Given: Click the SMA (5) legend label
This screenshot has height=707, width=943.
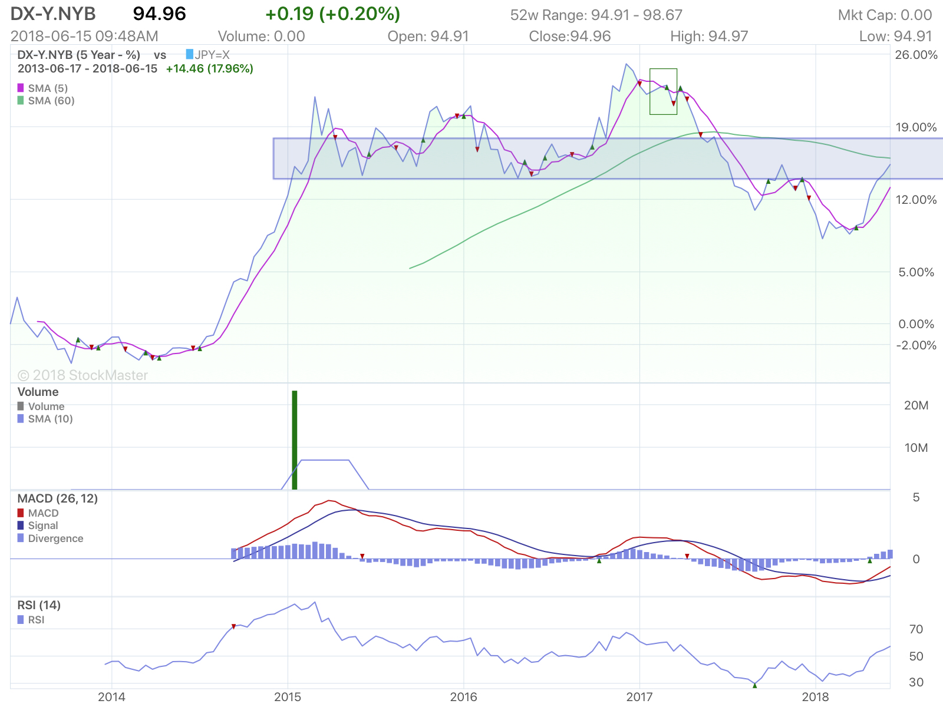Looking at the screenshot, I should pyautogui.click(x=48, y=88).
